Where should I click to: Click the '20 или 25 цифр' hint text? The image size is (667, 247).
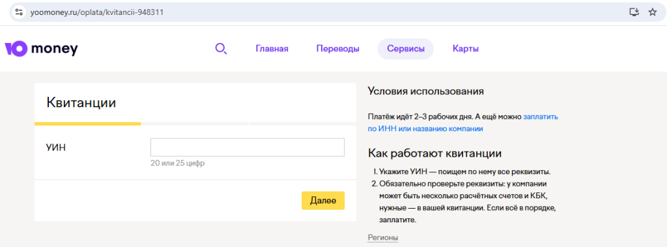click(177, 163)
